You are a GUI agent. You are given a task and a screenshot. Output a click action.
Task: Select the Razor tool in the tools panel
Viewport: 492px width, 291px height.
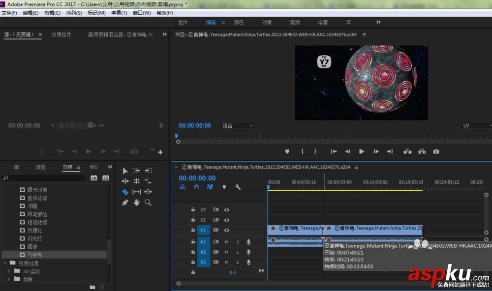125,192
